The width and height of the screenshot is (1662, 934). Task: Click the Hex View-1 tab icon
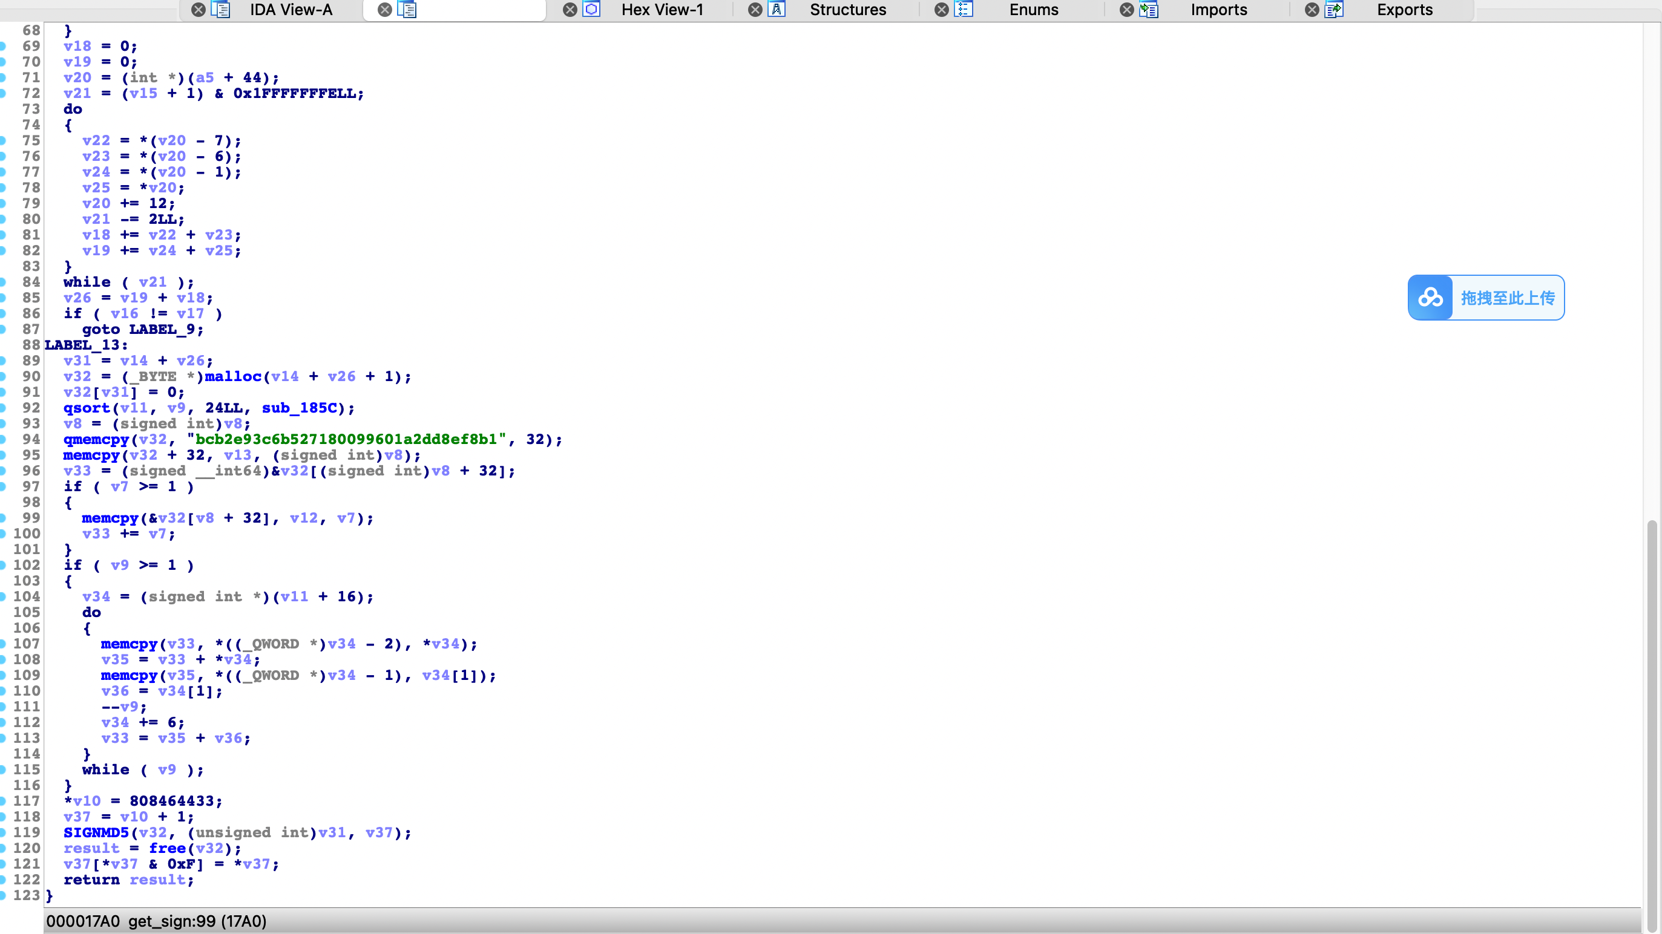click(592, 10)
